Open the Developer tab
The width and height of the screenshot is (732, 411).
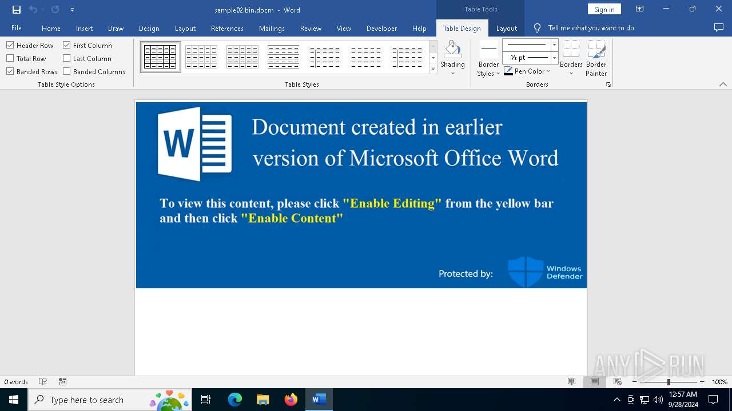click(x=381, y=28)
